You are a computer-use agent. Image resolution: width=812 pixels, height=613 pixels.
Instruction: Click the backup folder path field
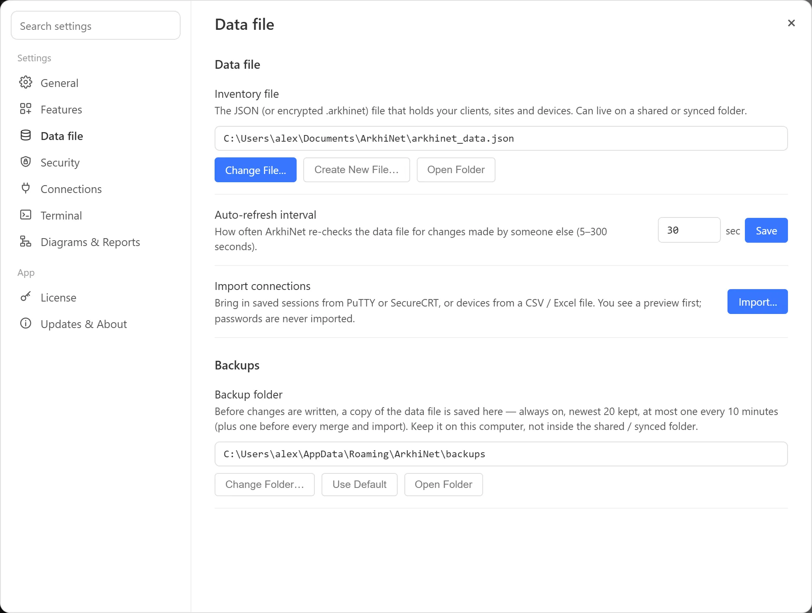[x=501, y=454]
